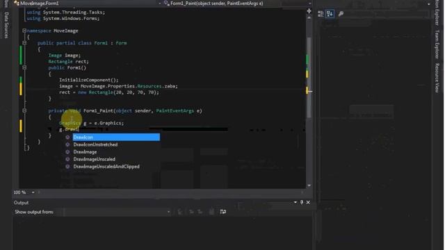Click the editor scroll up arrow
The width and height of the screenshot is (445, 250).
(x=309, y=17)
